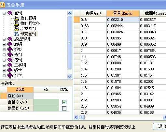Click the diameter cell 0.63

[93, 26]
